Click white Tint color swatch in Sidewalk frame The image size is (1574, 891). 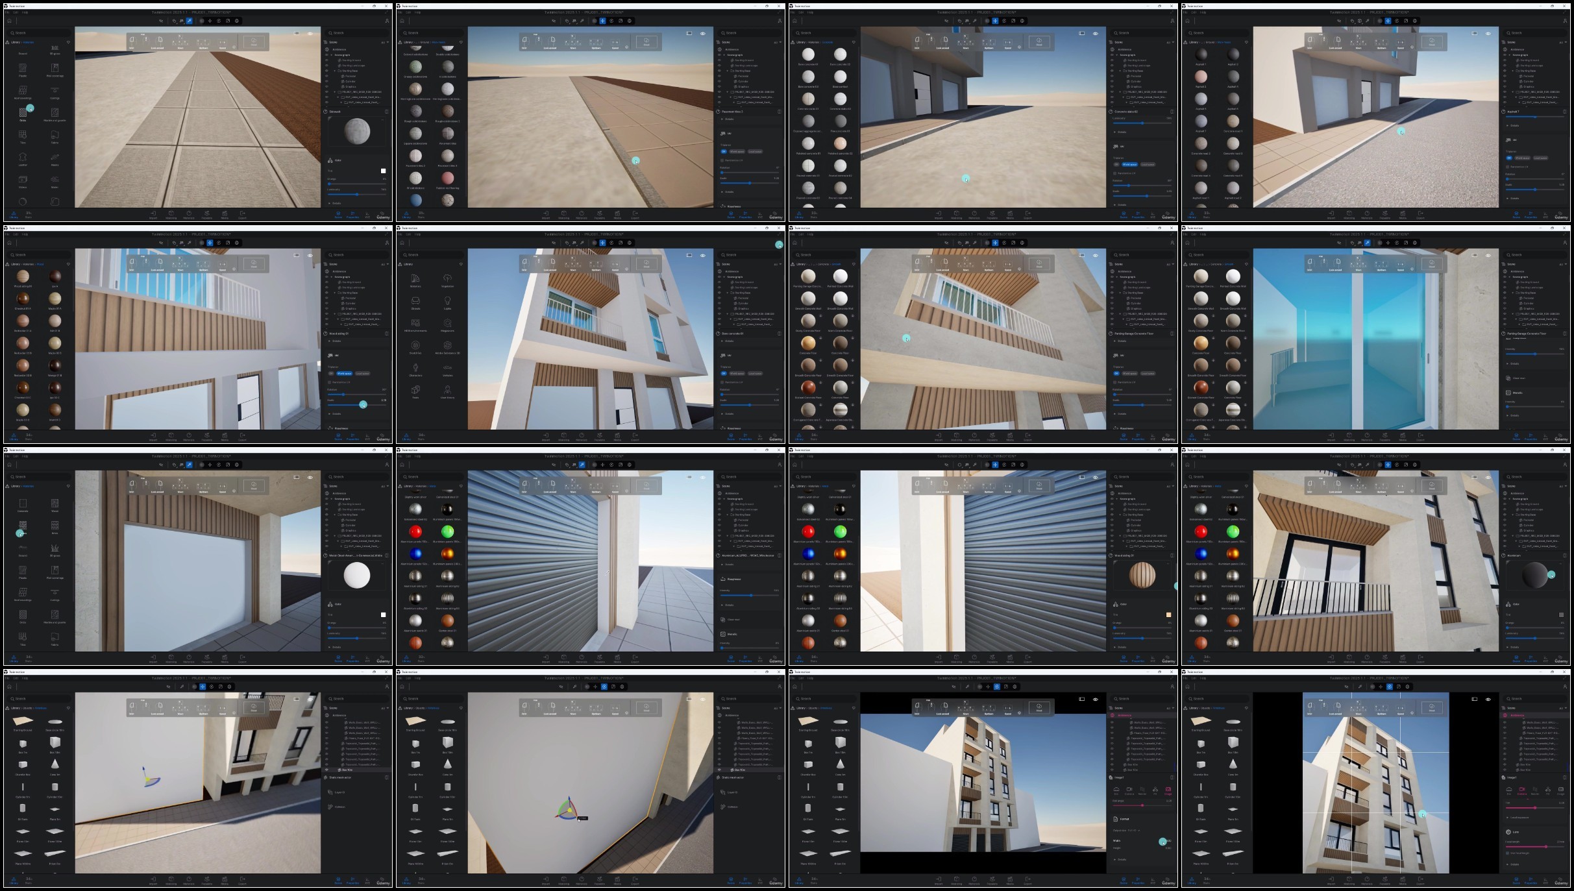point(384,171)
